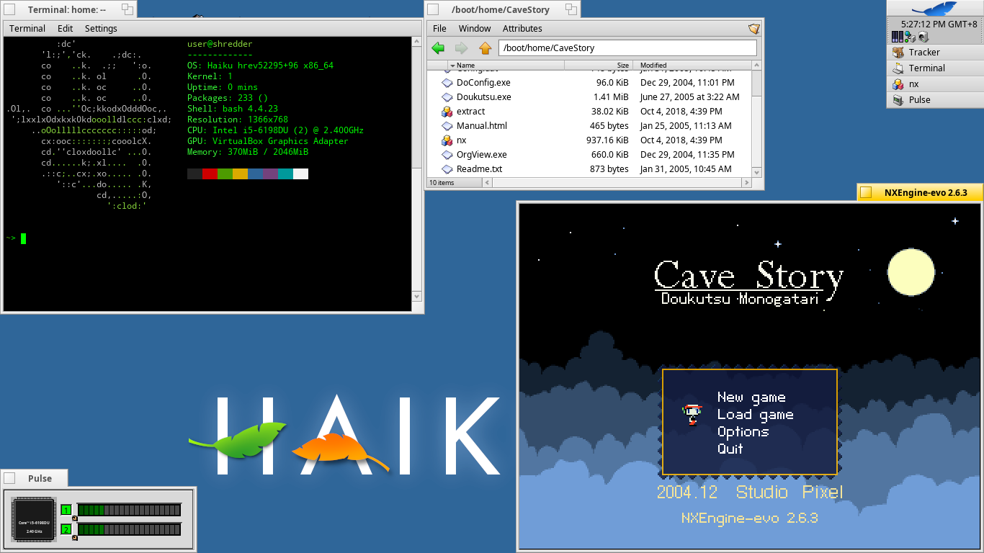
Task: Open the File menu in Tracker
Action: pos(439,28)
